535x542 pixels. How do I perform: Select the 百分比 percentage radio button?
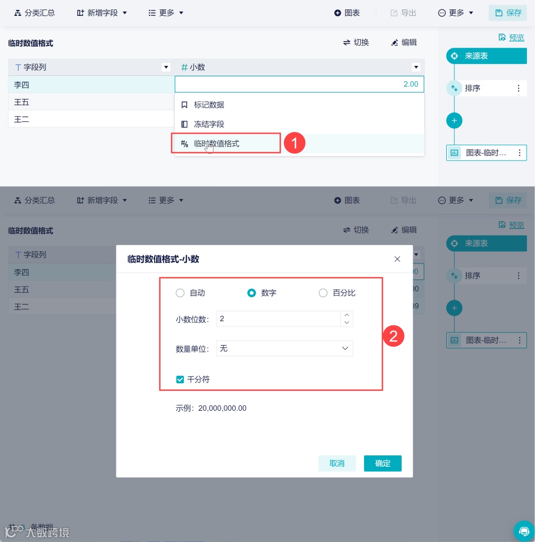point(323,293)
